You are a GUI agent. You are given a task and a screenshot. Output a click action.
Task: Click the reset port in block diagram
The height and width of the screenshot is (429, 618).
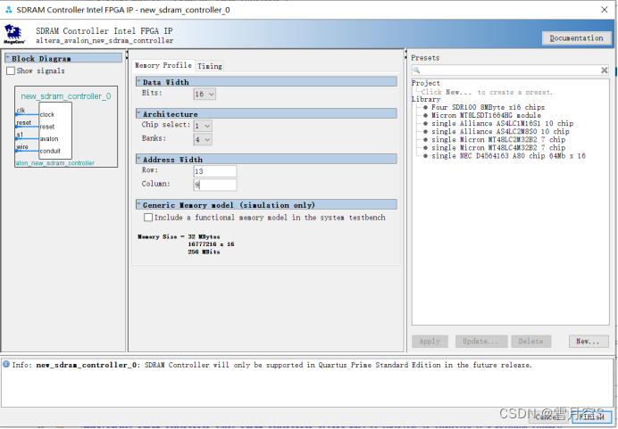[23, 123]
